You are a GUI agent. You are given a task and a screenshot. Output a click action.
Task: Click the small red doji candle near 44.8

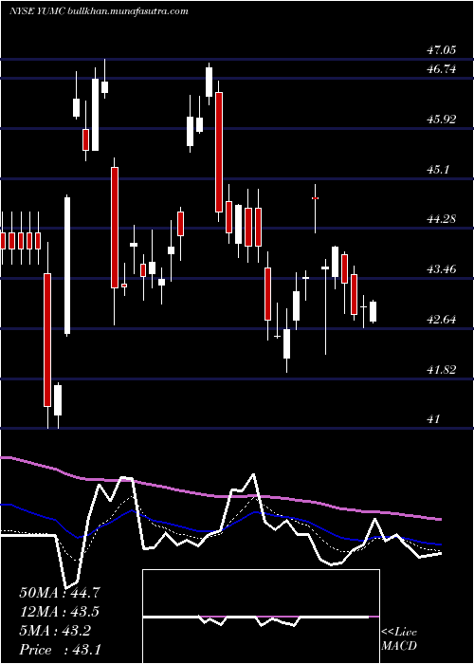coord(315,198)
